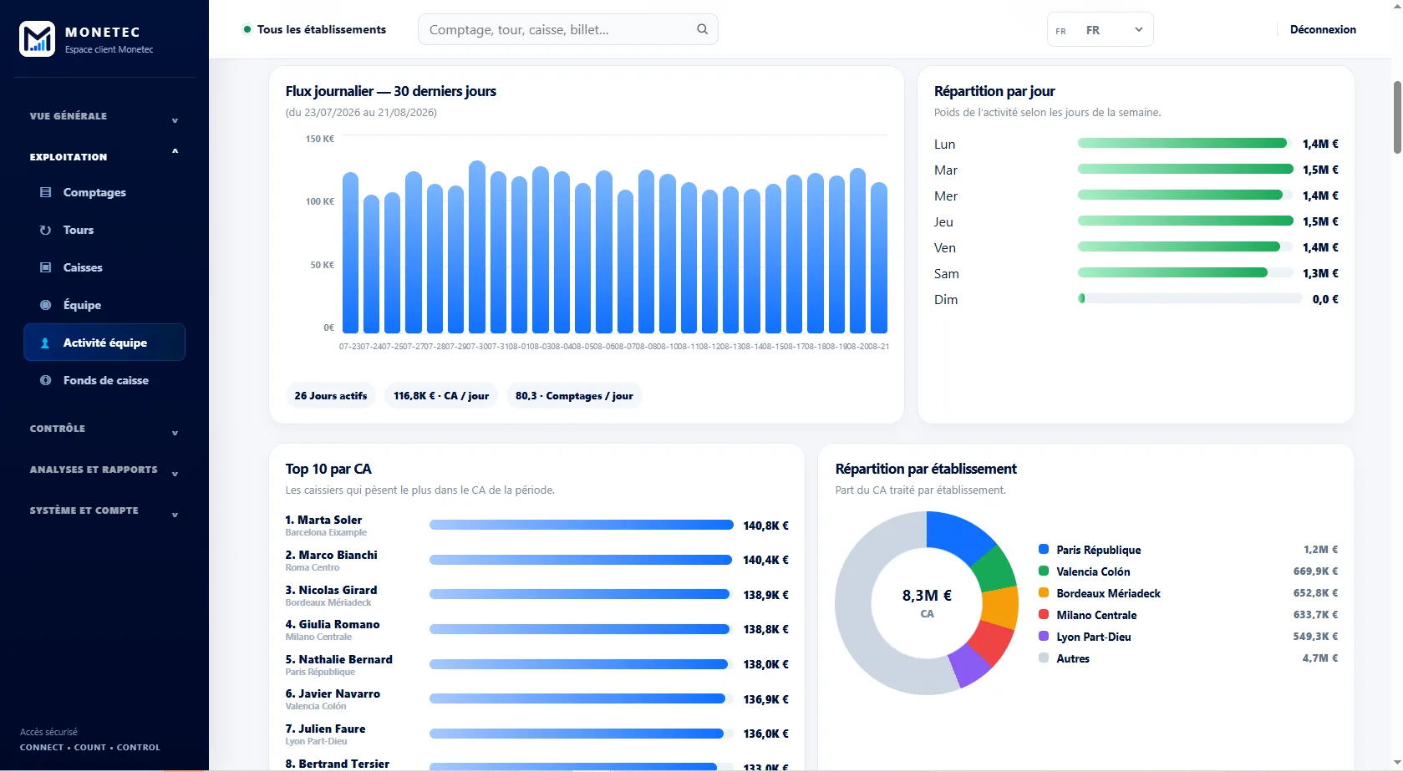Open Caisses menu item

click(x=104, y=267)
